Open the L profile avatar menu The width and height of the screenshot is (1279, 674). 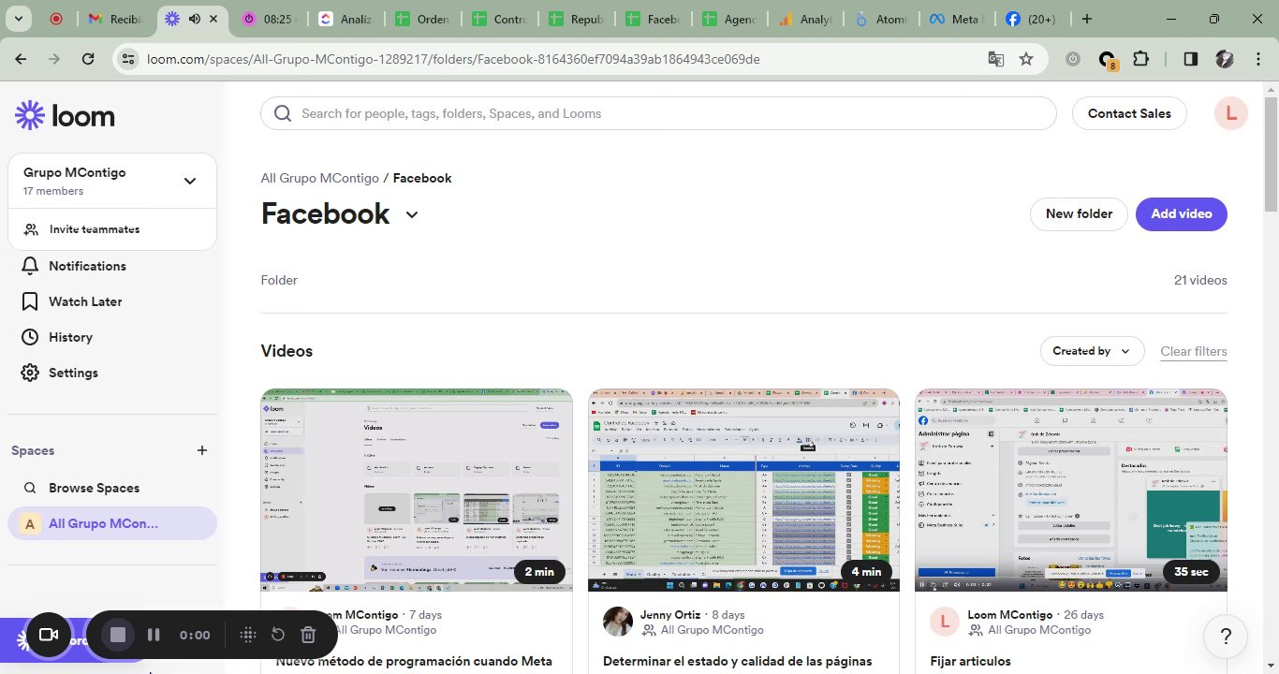pos(1231,113)
